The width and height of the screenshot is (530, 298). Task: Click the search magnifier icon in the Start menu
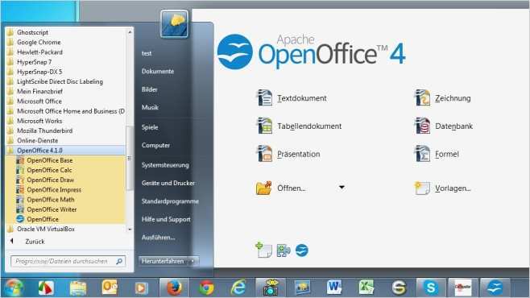[x=119, y=261]
